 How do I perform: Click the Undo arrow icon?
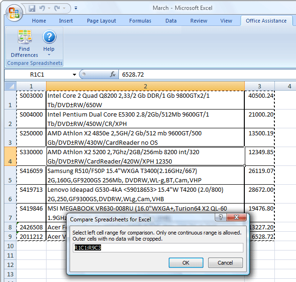coord(42,8)
